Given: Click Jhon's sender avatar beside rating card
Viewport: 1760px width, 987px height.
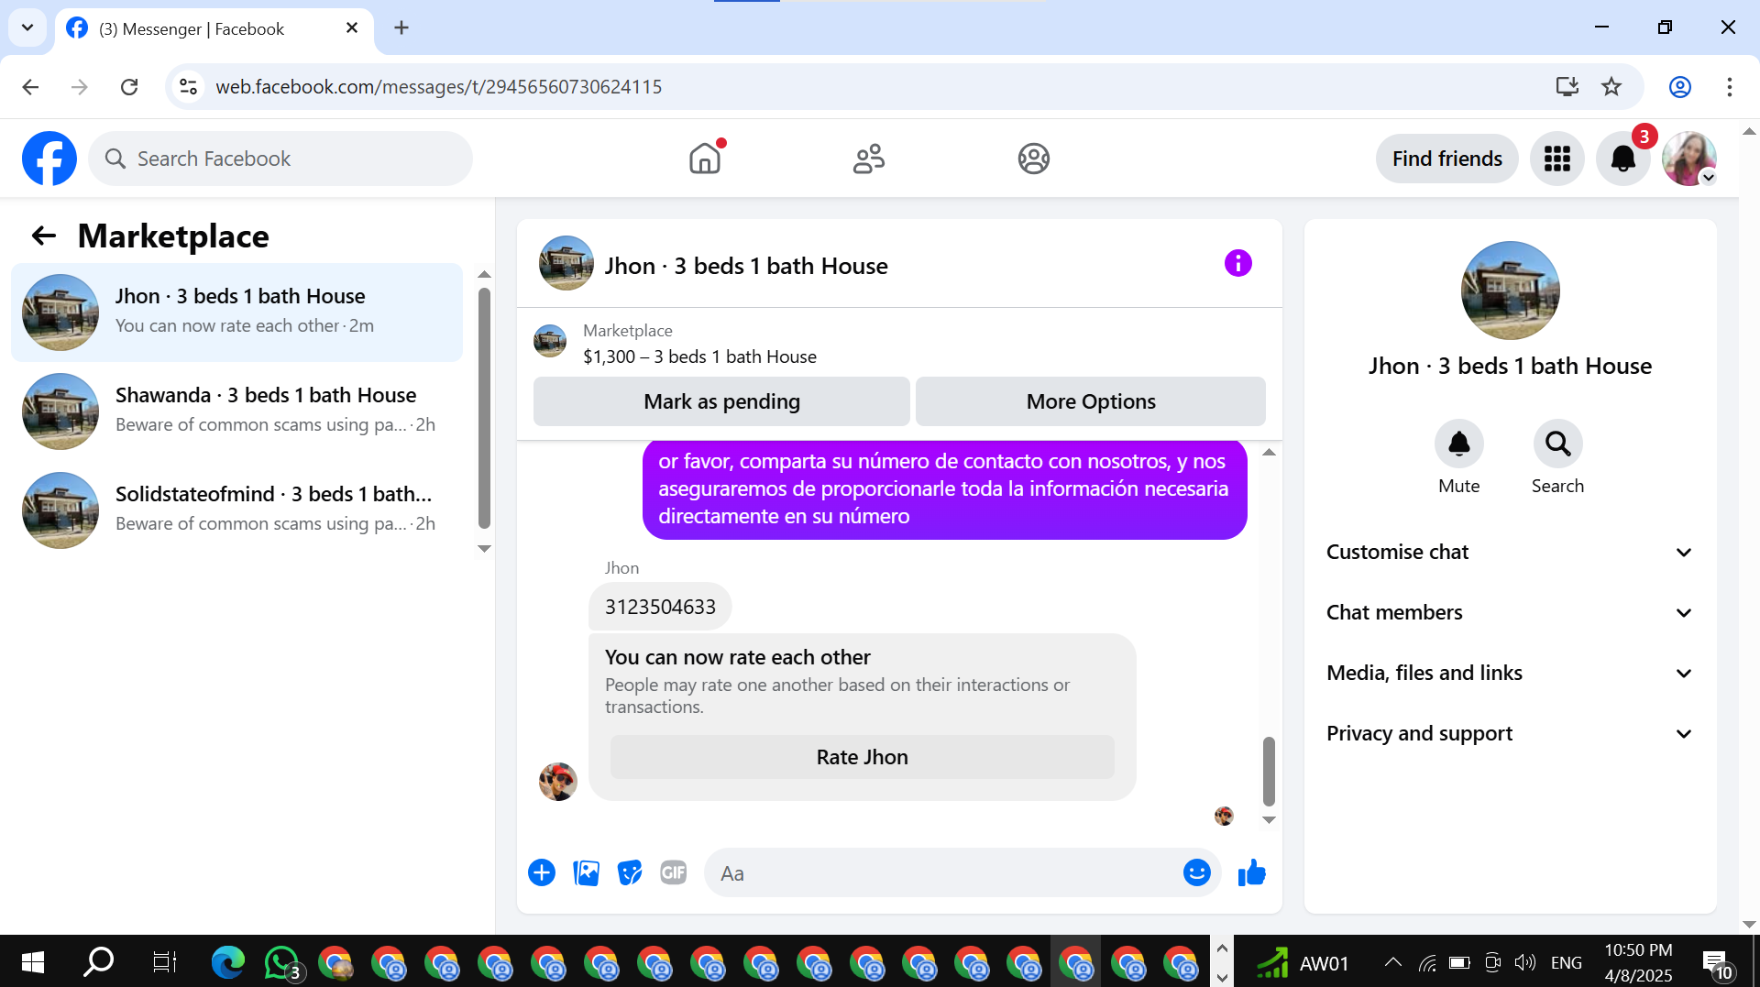Looking at the screenshot, I should [558, 782].
